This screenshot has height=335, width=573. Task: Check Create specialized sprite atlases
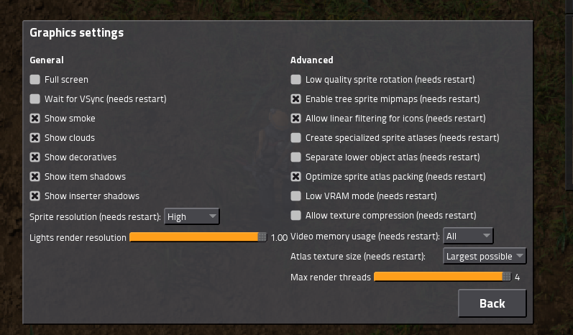[x=295, y=138]
